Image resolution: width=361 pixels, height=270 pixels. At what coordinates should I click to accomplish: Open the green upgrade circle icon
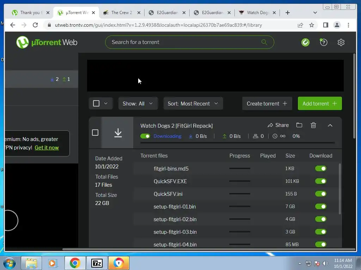305,42
